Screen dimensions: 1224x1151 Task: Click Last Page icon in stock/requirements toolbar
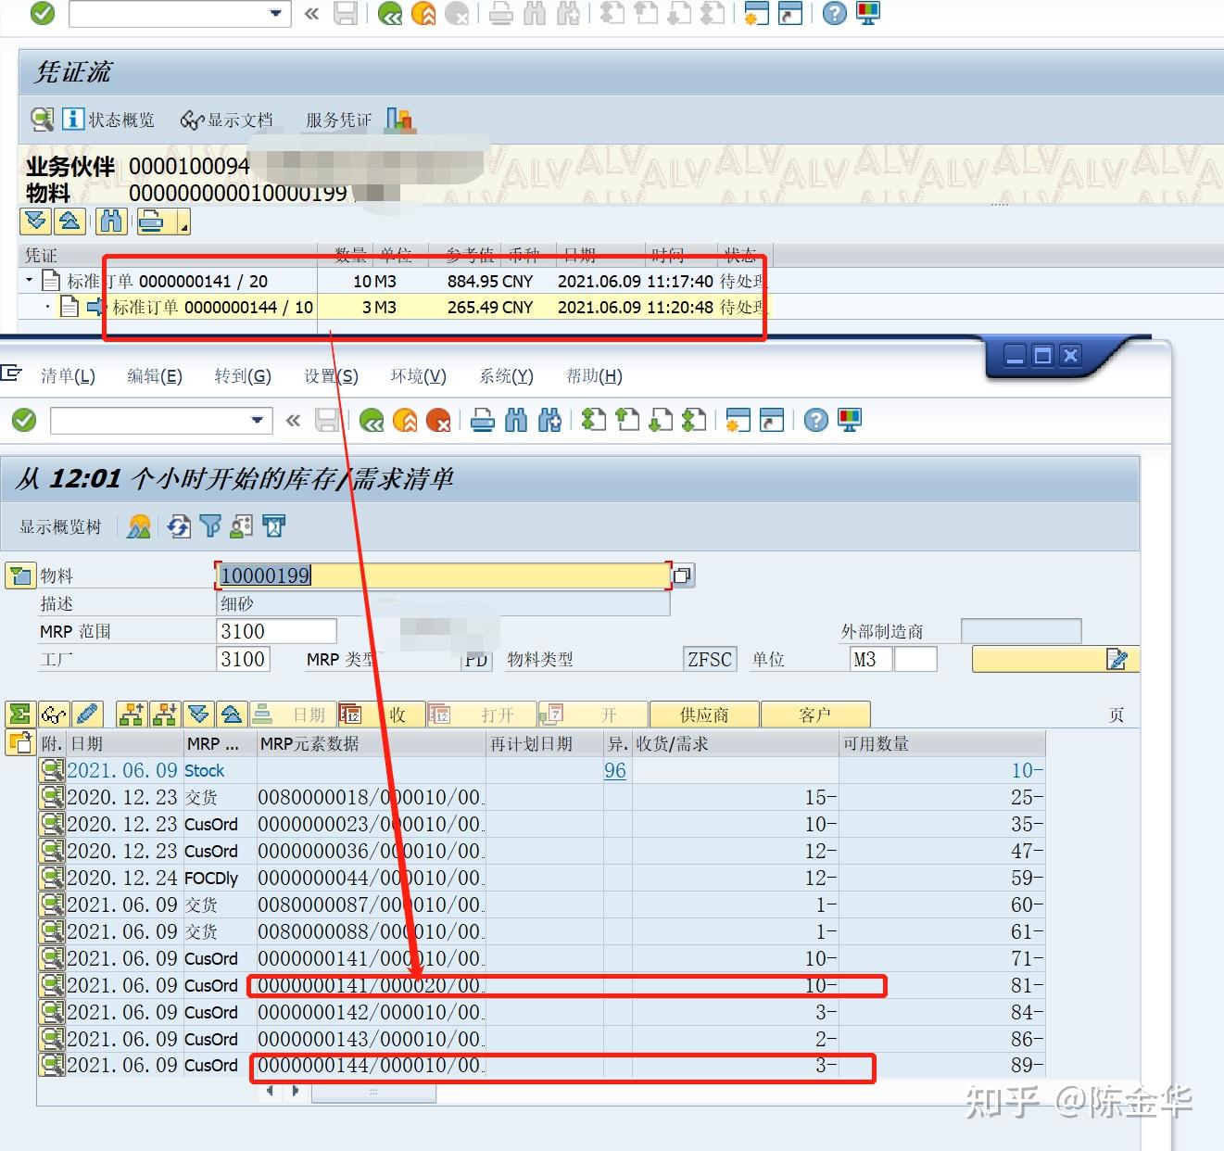click(694, 421)
